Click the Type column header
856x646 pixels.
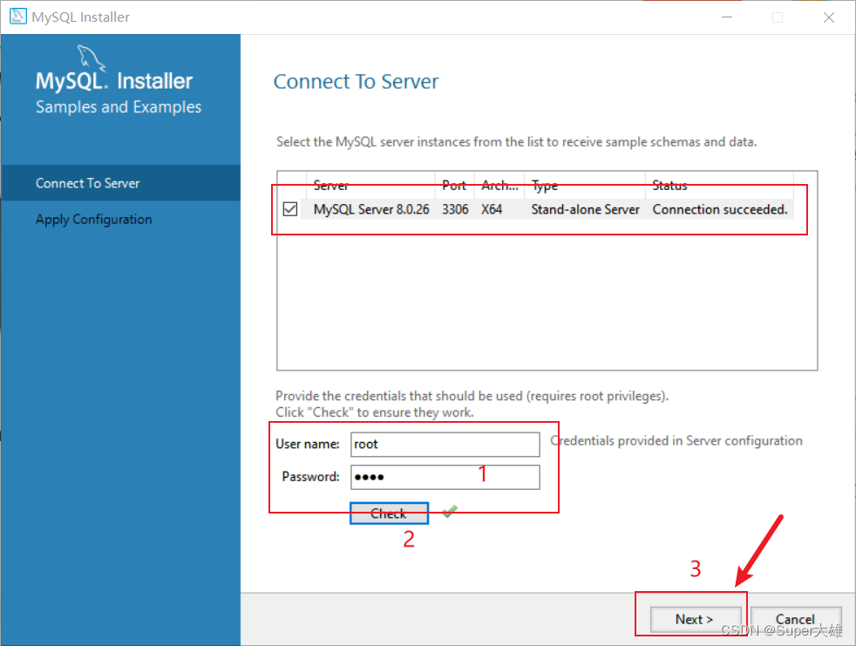coord(585,186)
